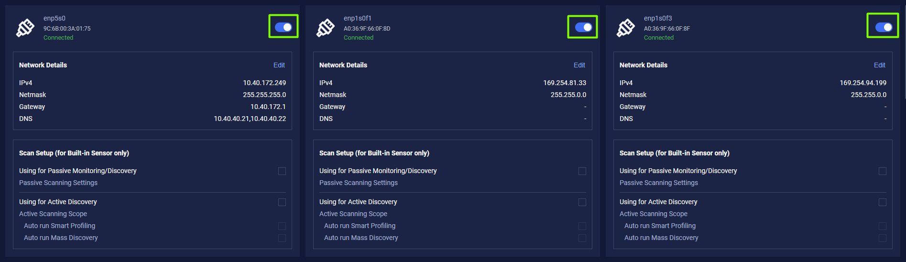Enable Passive Monitoring/Discovery on enp5s0
The height and width of the screenshot is (262, 906).
282,171
